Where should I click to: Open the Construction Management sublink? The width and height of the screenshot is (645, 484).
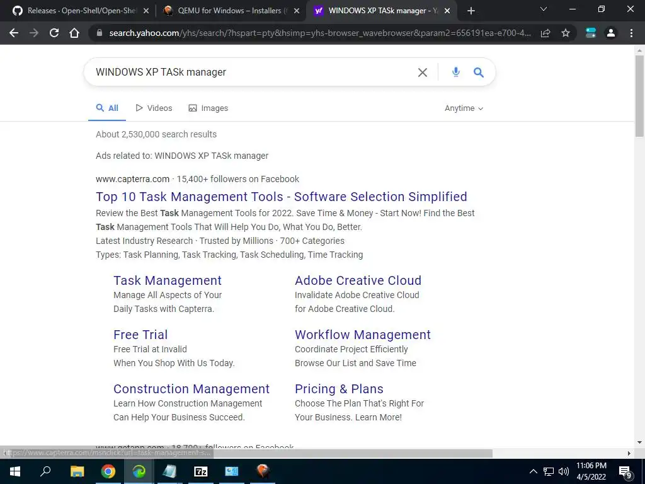point(191,389)
